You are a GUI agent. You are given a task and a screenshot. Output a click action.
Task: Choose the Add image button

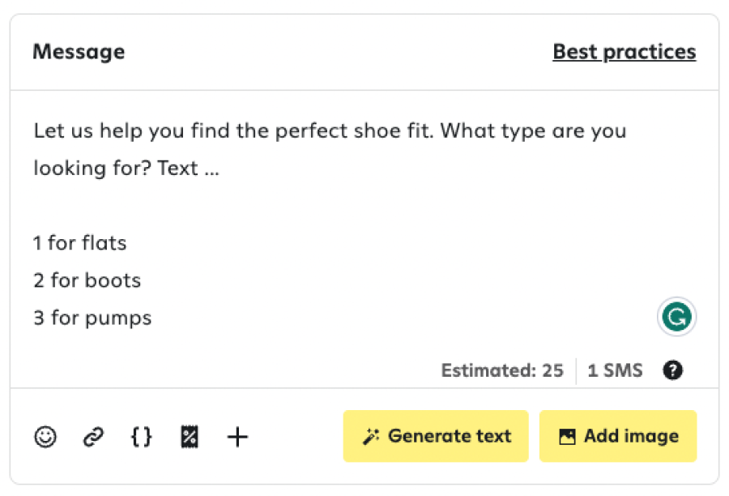(618, 436)
